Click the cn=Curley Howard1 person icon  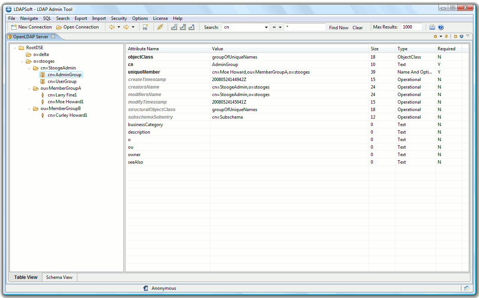click(x=42, y=115)
